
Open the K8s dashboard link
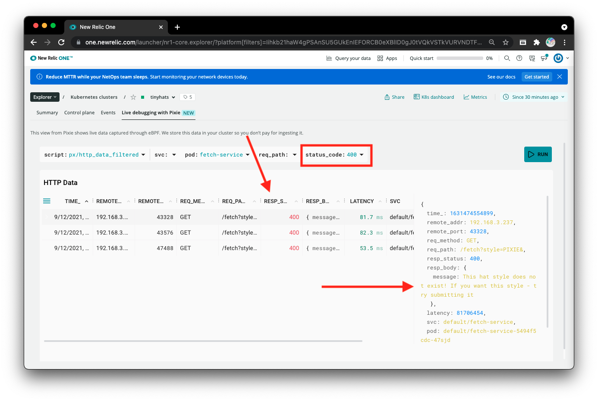click(434, 97)
